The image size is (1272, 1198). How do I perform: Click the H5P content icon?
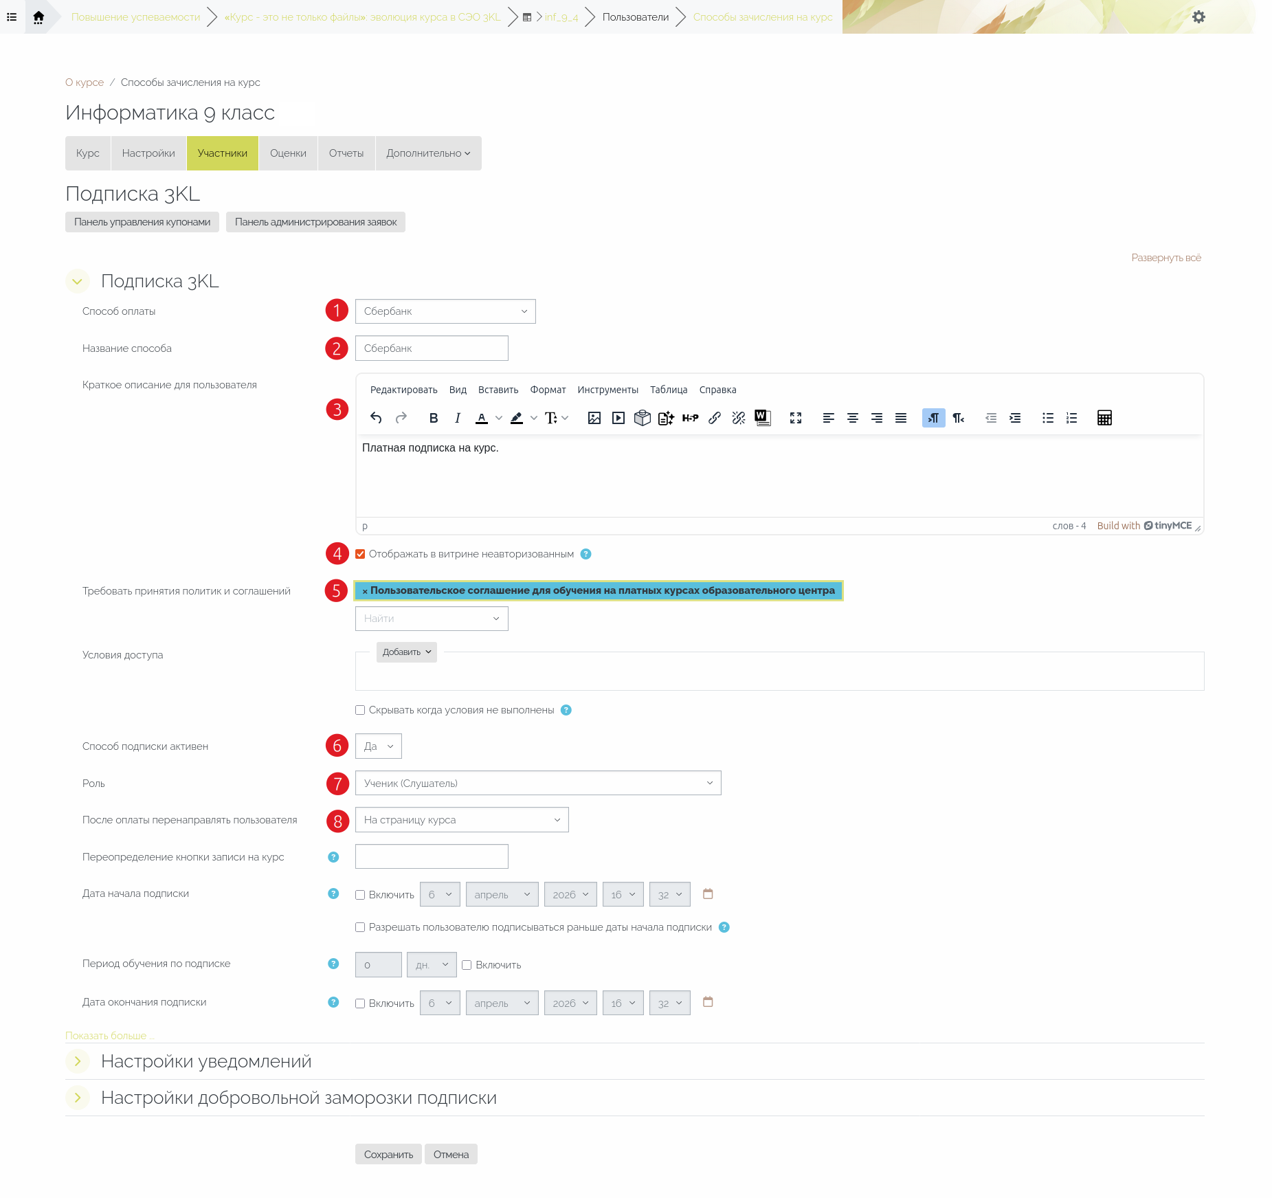coord(690,418)
